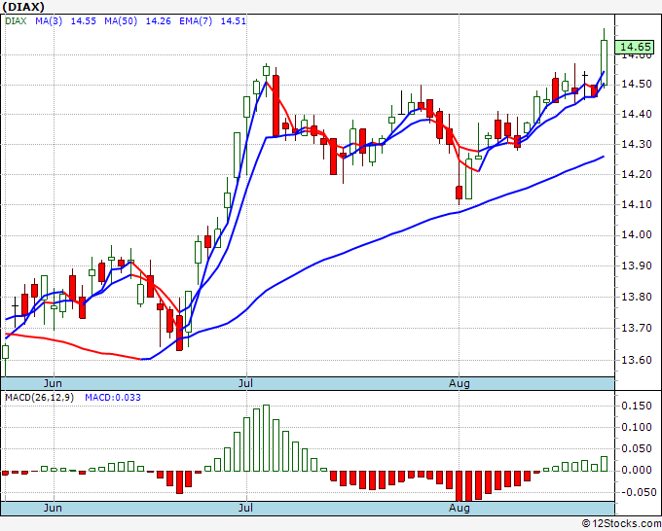This screenshot has height=531, width=662.
Task: Click Jun on the MACD panel axis
Action: [x=53, y=508]
